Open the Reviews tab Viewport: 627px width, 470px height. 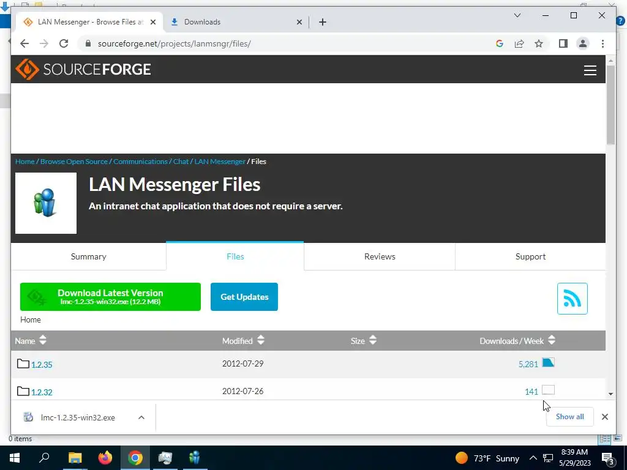[x=380, y=256]
